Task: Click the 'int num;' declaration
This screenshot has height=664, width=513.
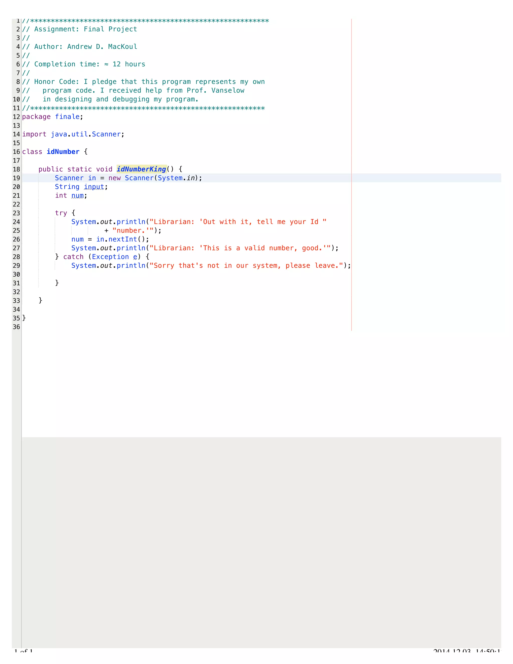Action: tap(71, 195)
